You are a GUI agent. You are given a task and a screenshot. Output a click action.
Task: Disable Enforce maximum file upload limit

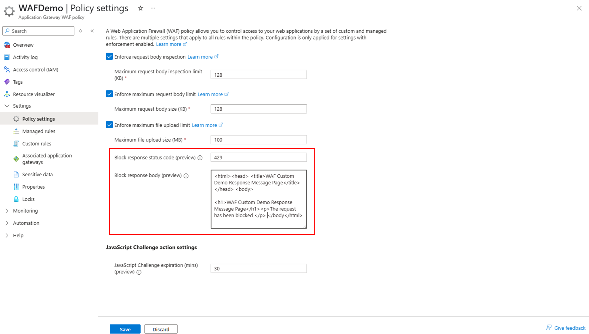click(109, 125)
